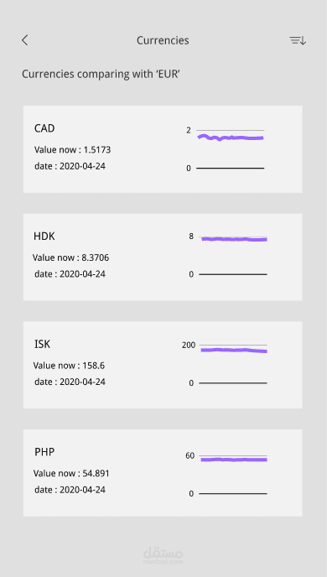View the ISK trend sparkline chart
The image size is (327, 577).
point(225,364)
